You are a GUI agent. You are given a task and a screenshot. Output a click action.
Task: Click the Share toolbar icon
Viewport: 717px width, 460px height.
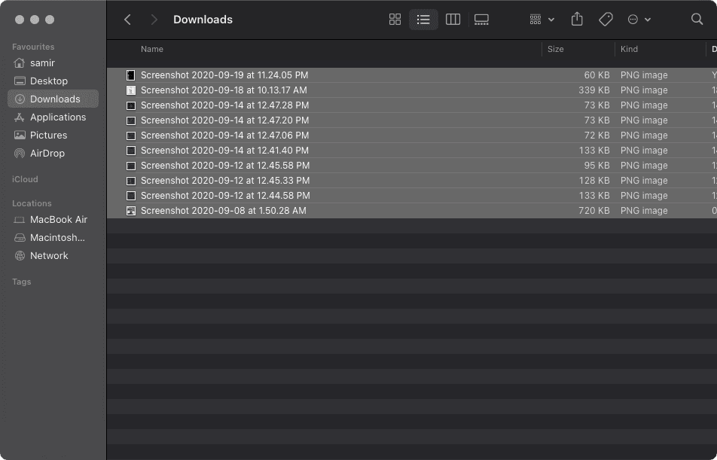pyautogui.click(x=577, y=20)
